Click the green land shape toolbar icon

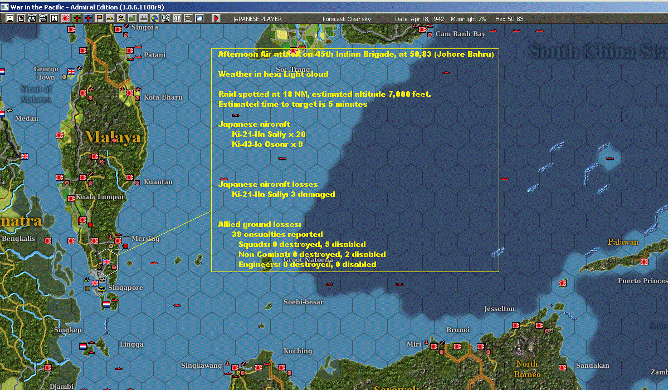(x=132, y=18)
